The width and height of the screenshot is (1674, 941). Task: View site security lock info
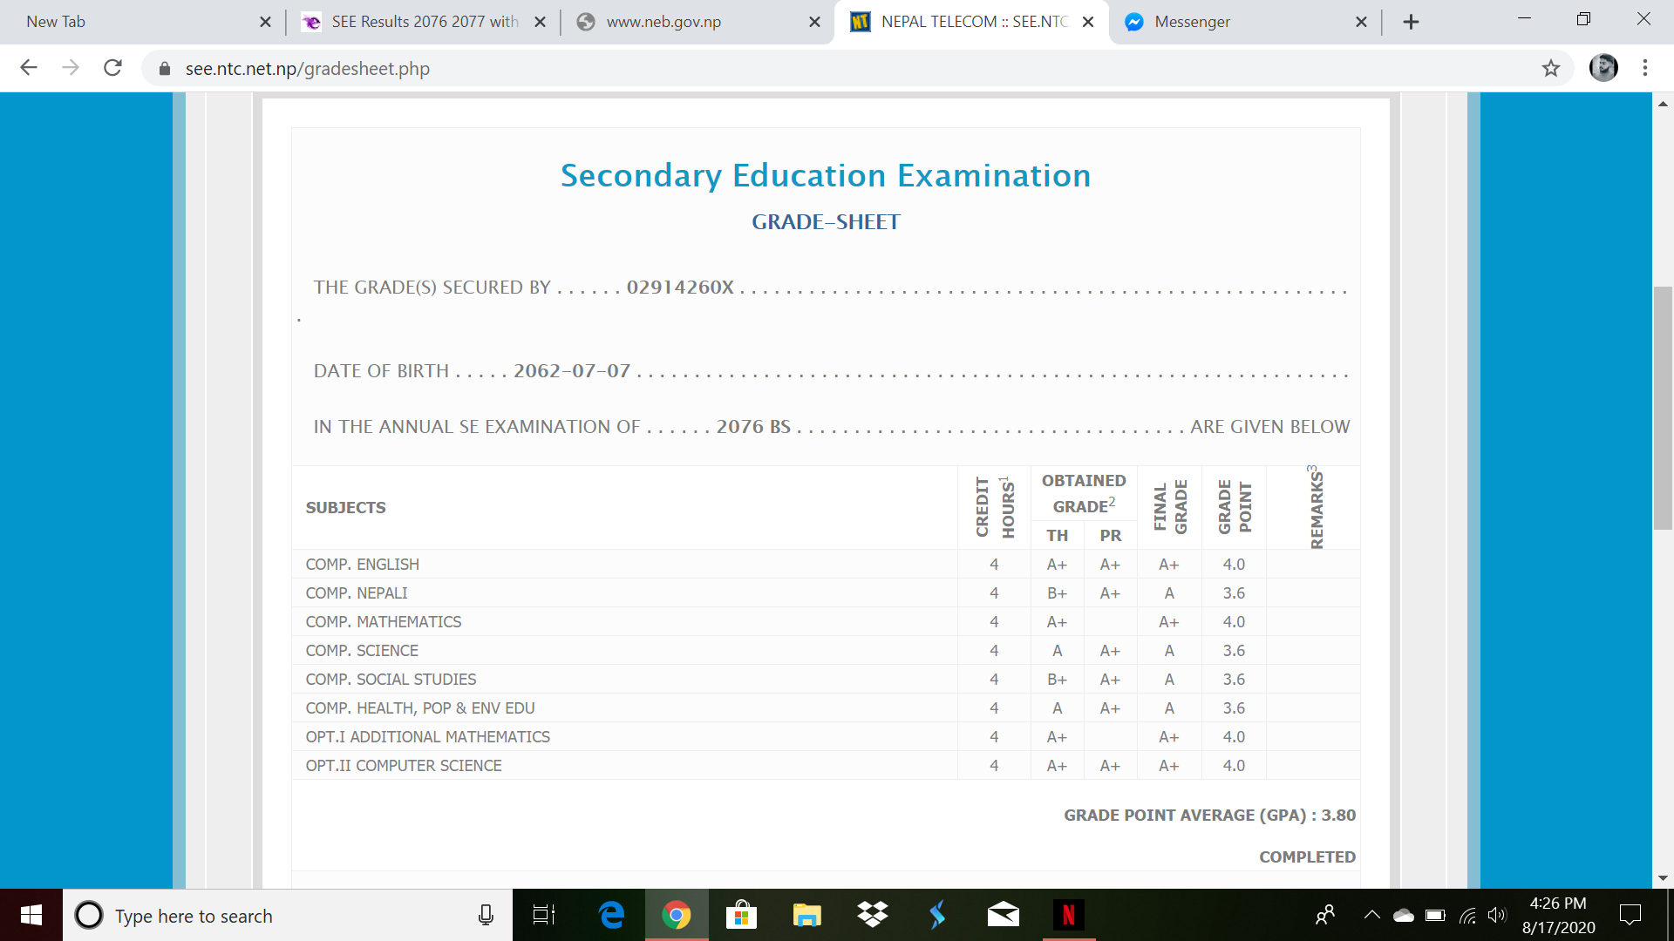pos(164,69)
